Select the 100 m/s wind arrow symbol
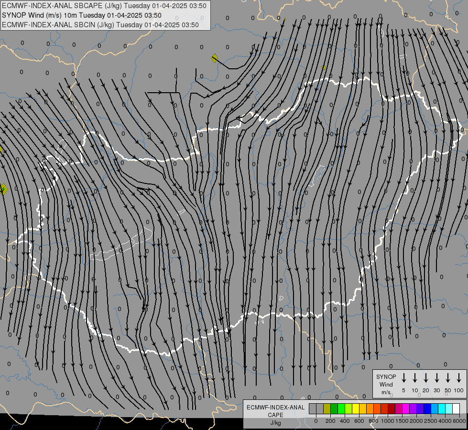Image resolution: width=468 pixels, height=430 pixels. coord(459,378)
